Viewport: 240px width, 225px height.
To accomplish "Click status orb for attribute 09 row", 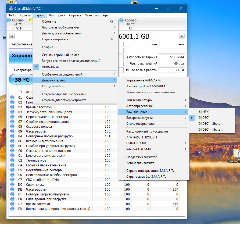I will pos(12,131).
